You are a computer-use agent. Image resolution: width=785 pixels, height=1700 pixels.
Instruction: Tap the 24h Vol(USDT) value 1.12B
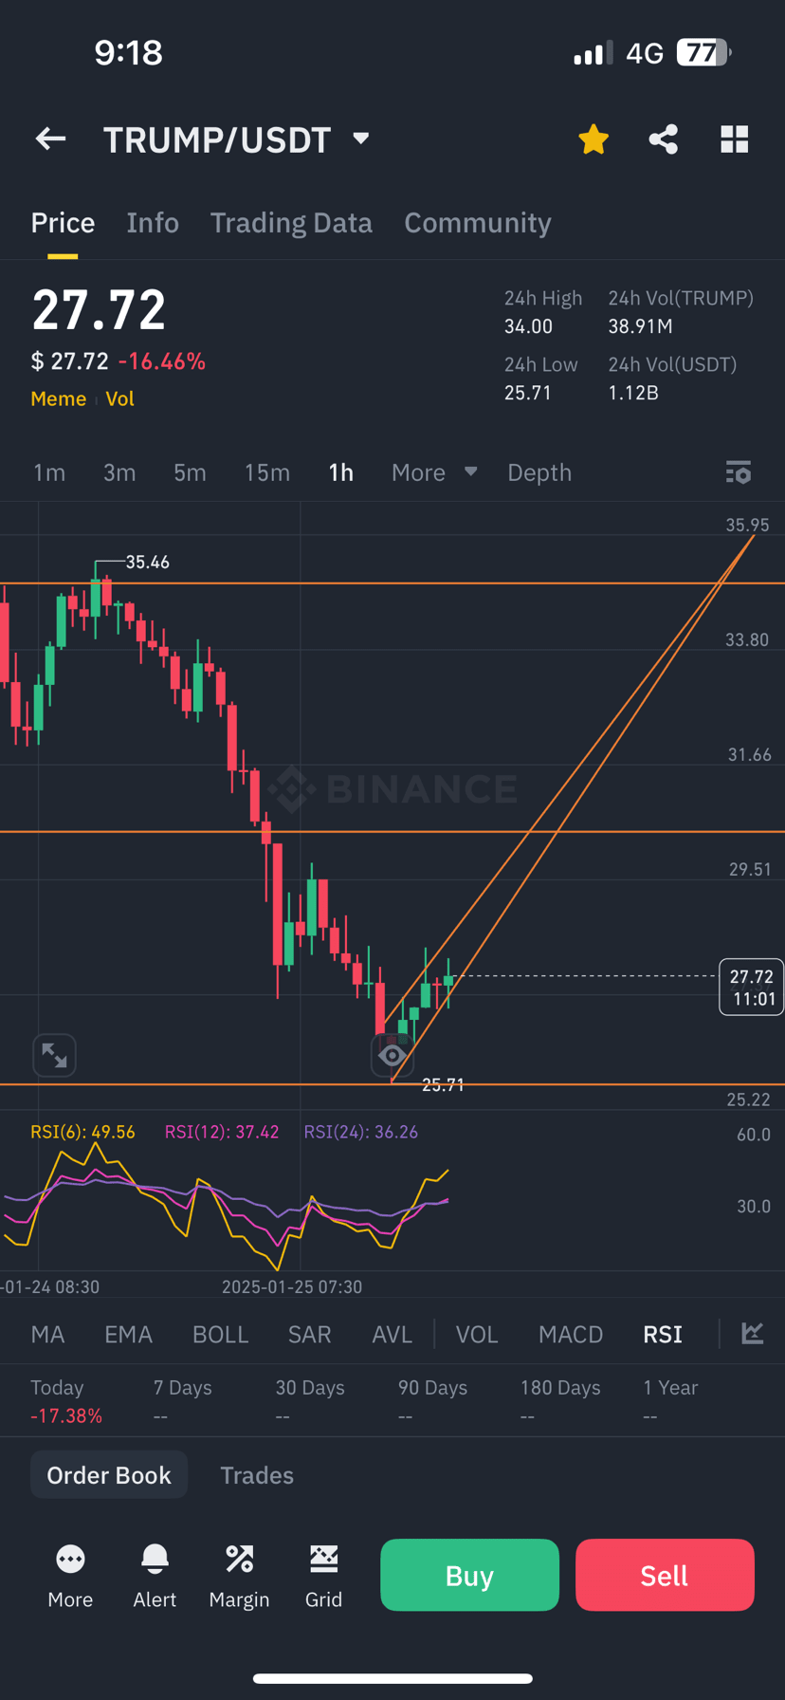633,393
